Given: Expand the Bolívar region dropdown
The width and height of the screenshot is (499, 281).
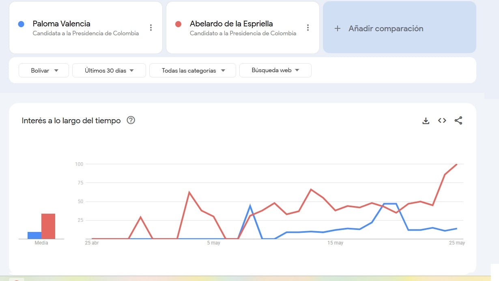Looking at the screenshot, I should [x=44, y=70].
